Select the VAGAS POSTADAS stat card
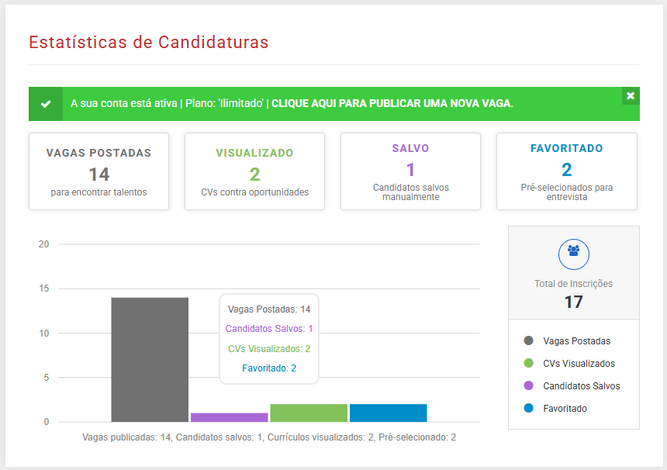This screenshot has height=470, width=667. pyautogui.click(x=98, y=171)
